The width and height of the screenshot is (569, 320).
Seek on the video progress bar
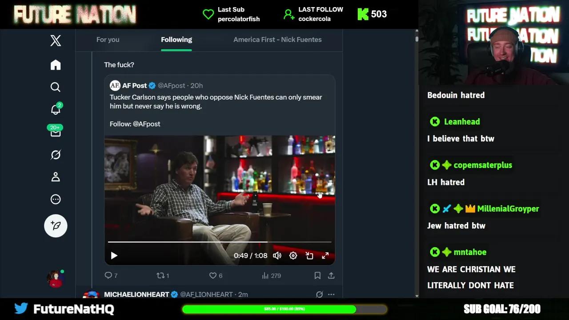[220, 242]
